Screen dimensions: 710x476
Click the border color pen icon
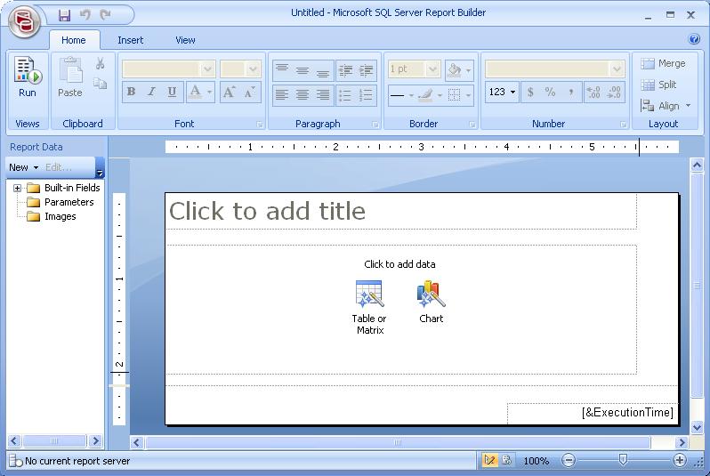pyautogui.click(x=425, y=95)
